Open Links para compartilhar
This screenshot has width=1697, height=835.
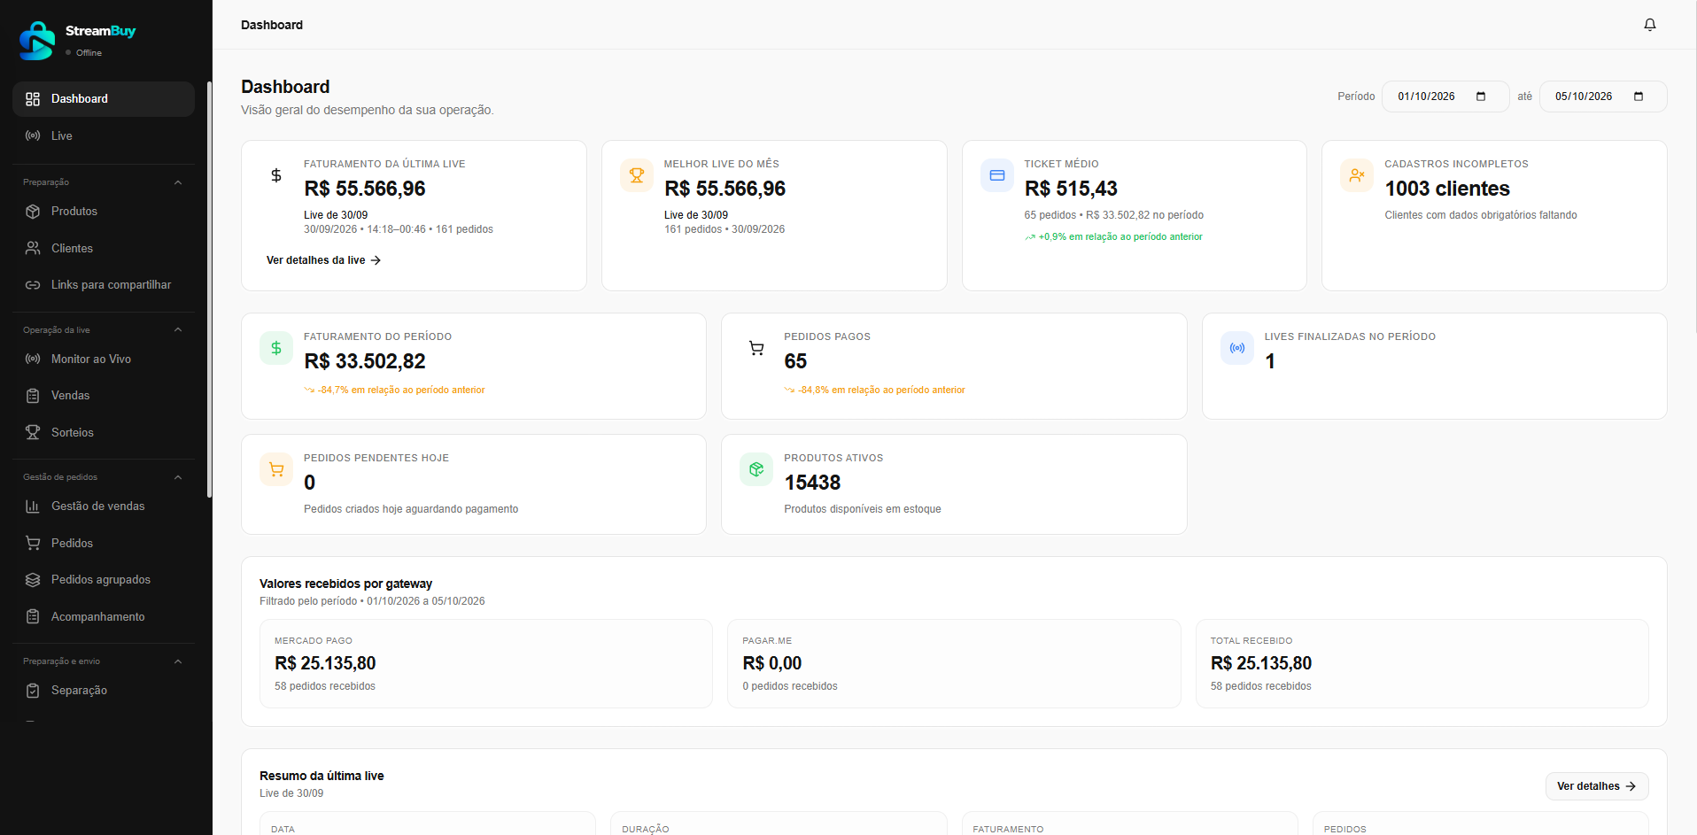pos(104,285)
